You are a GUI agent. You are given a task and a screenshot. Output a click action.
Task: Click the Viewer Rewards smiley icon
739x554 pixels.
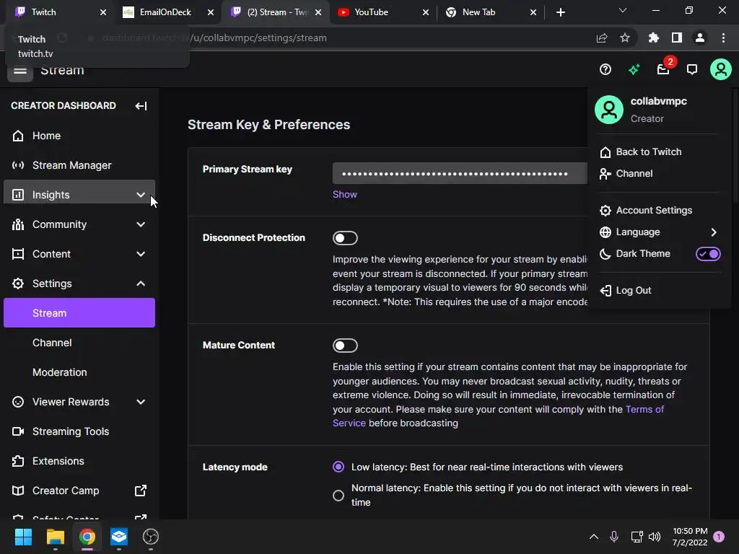(18, 402)
